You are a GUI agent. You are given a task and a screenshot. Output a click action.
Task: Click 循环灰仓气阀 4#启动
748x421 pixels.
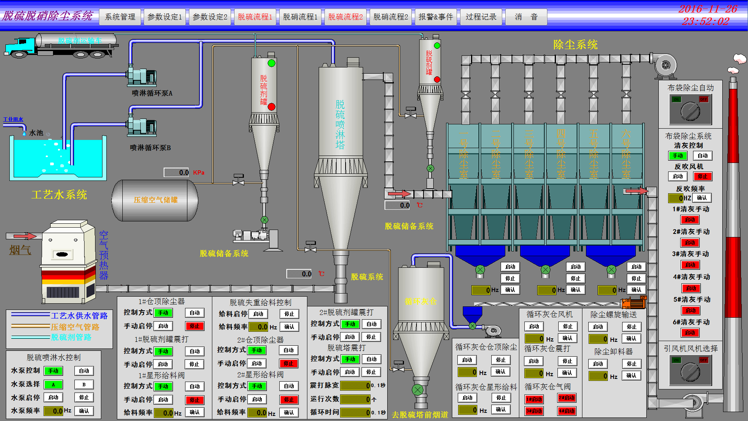567,411
